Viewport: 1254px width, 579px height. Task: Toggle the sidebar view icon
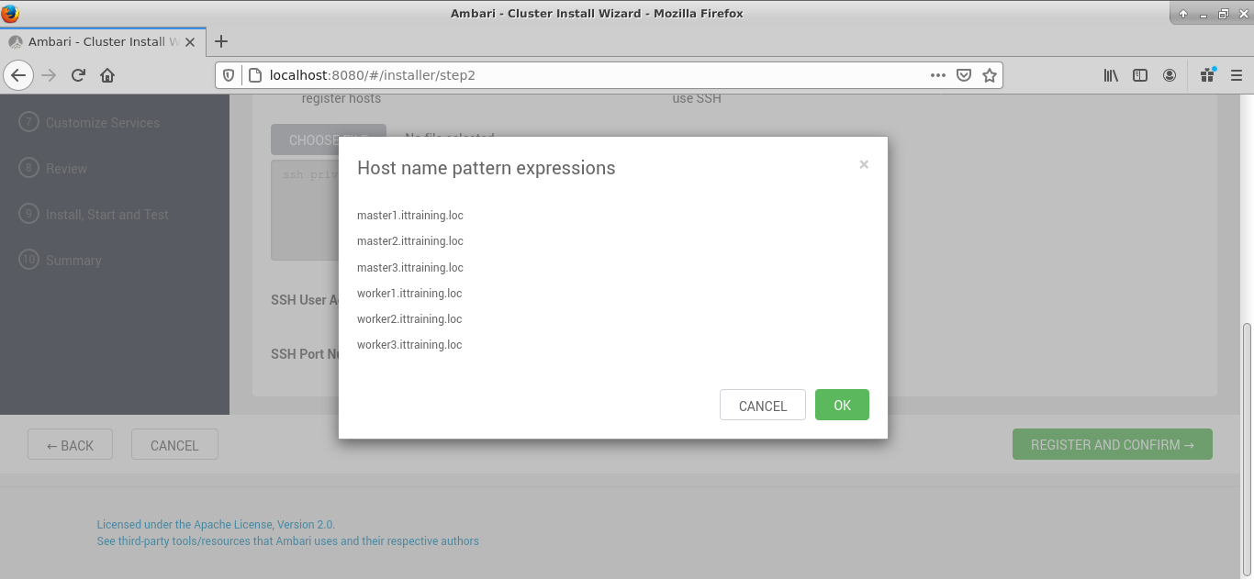click(1140, 75)
